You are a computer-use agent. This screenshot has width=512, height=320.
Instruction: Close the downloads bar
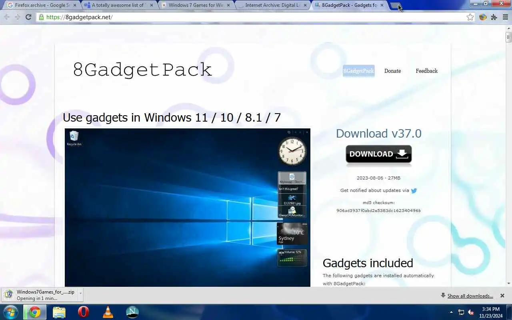(x=502, y=296)
